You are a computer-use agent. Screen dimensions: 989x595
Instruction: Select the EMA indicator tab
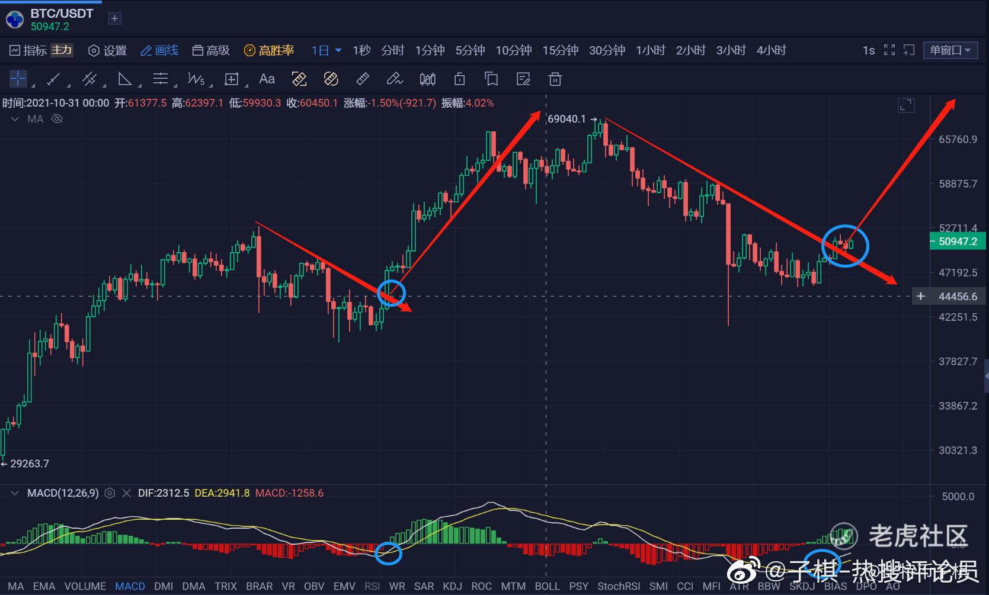point(44,586)
